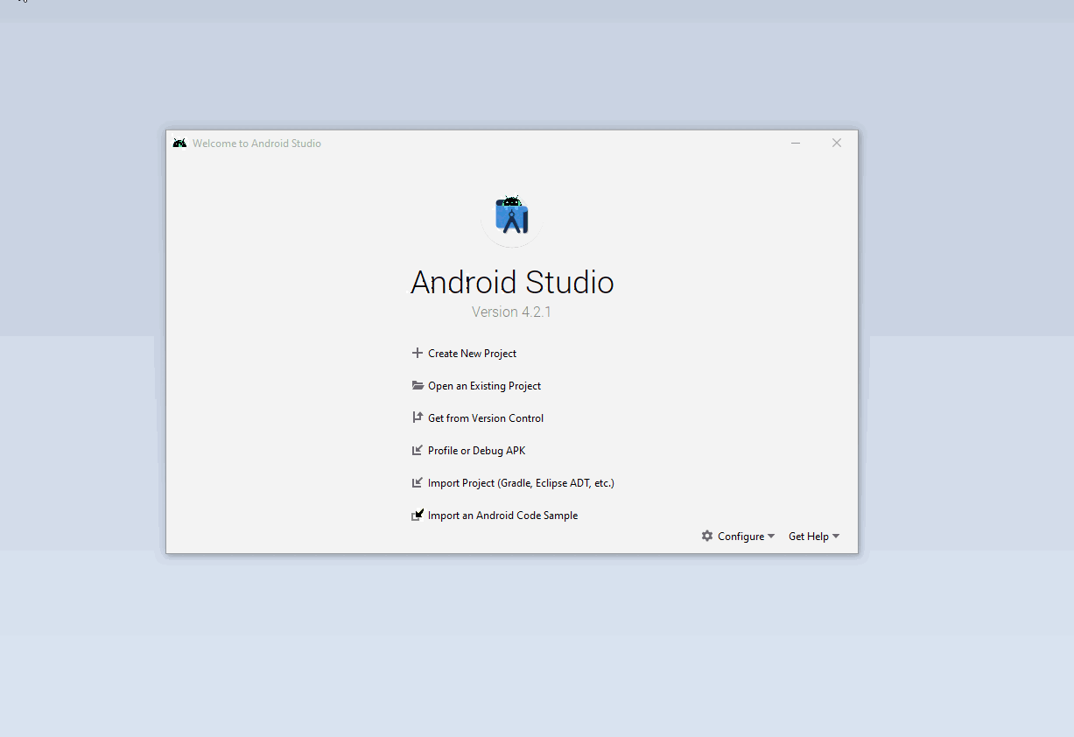Expand the Get Help dropdown arrow
Screen dimensions: 1074x737
coord(836,537)
